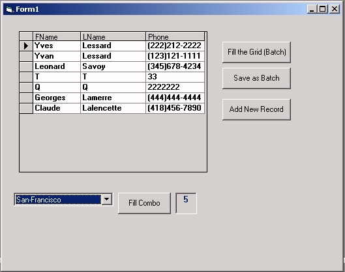Click the Form1 title bar icon

click(9, 9)
